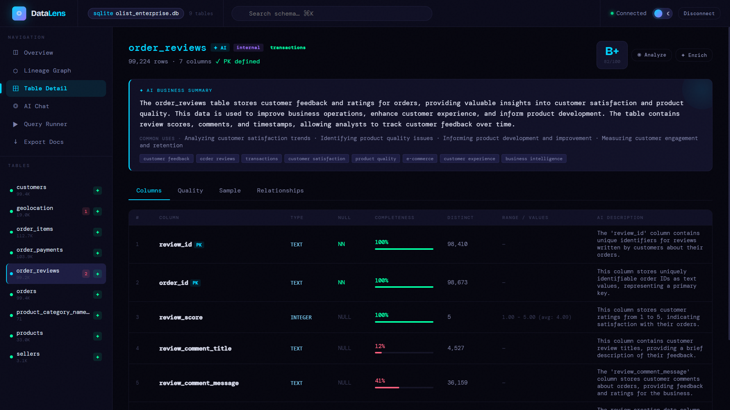Viewport: 730px width, 410px height.
Task: Open the AI Chat navigation item
Action: click(x=56, y=106)
